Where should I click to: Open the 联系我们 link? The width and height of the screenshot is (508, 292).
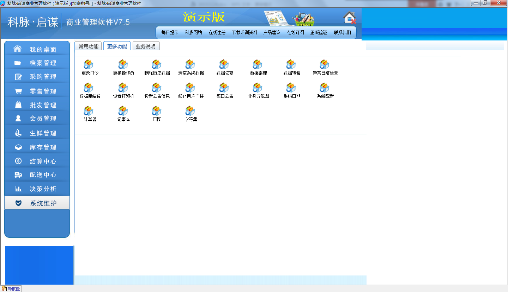(x=343, y=32)
